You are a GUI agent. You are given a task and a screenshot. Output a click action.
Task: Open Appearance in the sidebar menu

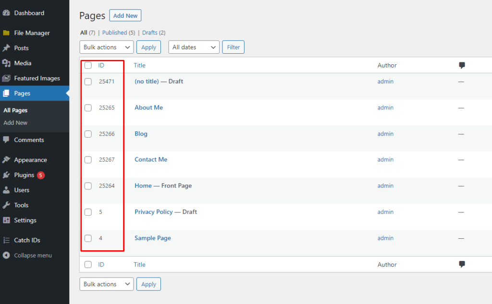click(x=30, y=160)
